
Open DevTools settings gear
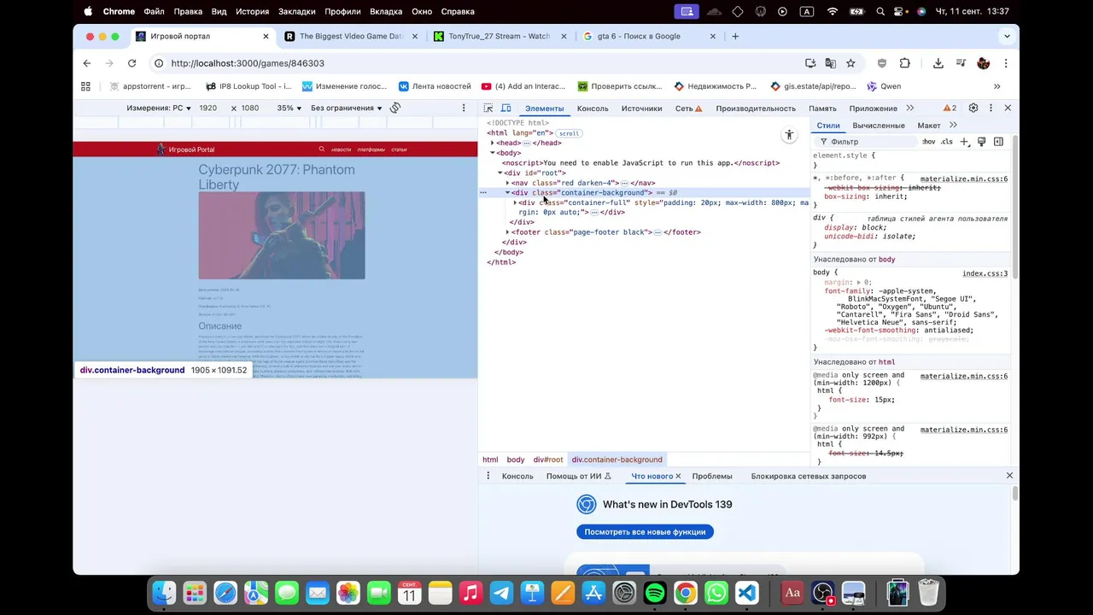pyautogui.click(x=973, y=108)
